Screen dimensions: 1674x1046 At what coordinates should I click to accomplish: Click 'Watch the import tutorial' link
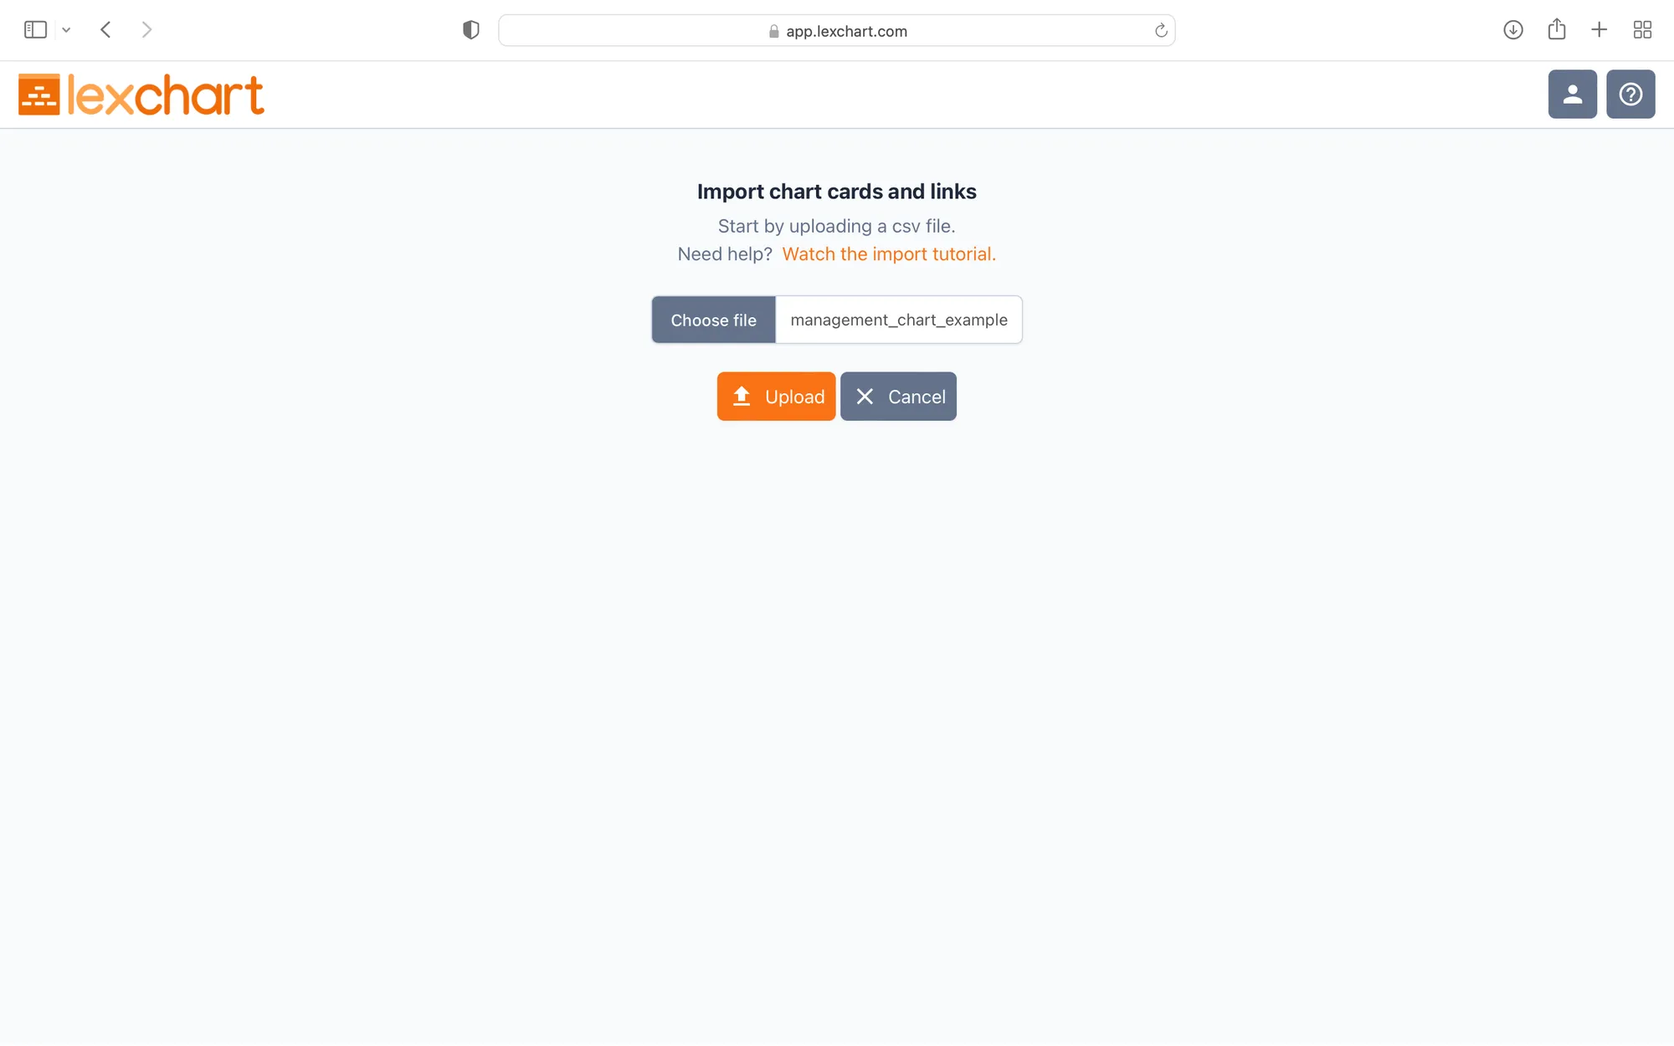pos(888,253)
